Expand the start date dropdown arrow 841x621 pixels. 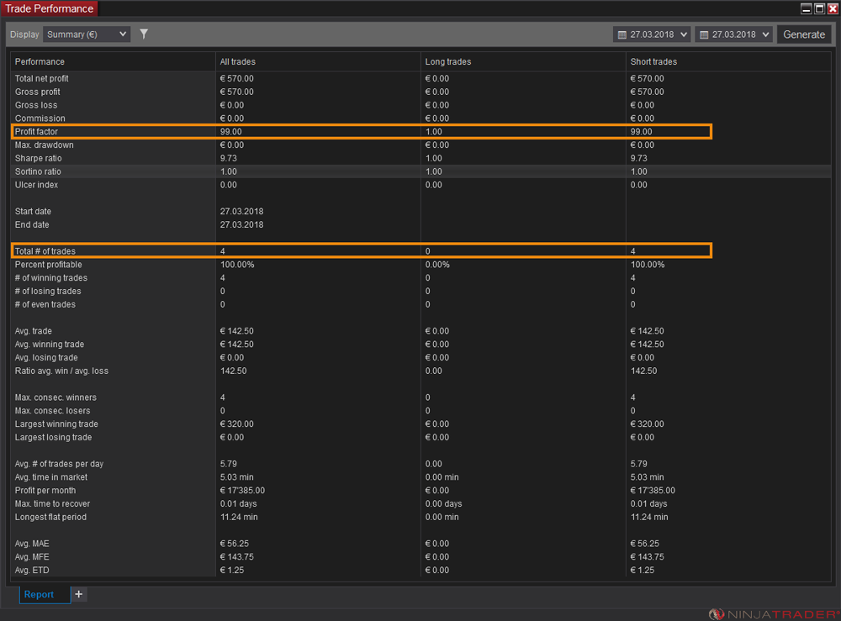coord(682,35)
